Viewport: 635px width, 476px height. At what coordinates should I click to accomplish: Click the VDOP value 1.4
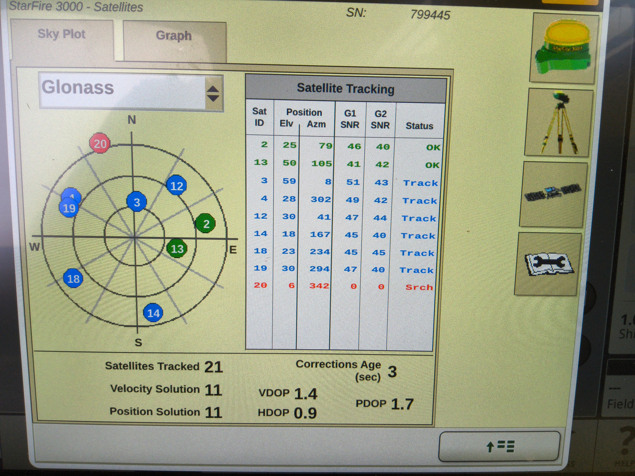305,394
